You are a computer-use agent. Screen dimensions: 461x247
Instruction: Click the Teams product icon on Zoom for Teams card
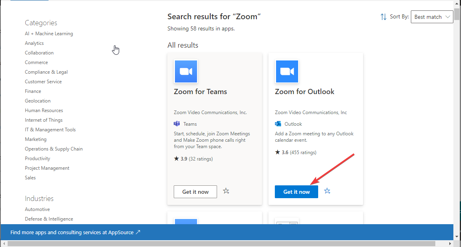(177, 124)
